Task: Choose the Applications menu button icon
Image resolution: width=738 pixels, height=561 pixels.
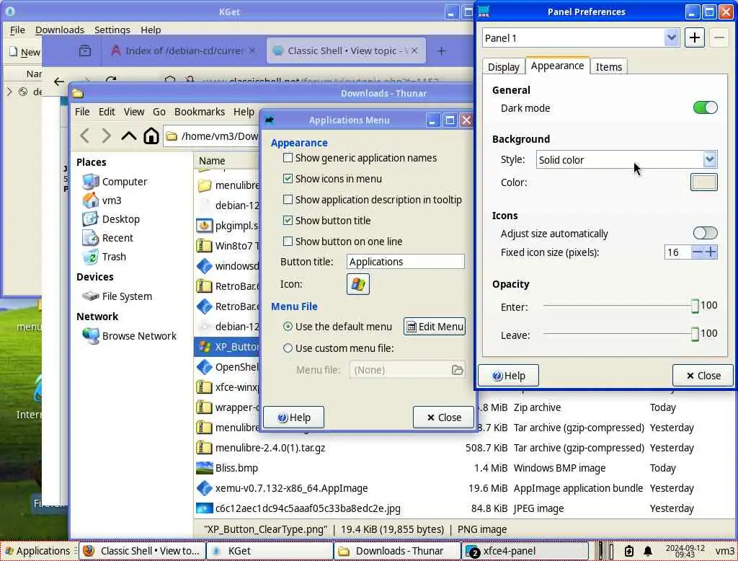Action: point(357,285)
